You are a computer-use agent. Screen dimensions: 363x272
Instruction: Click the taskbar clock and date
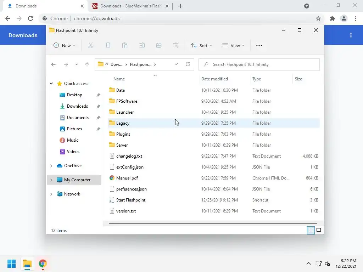[346, 263]
